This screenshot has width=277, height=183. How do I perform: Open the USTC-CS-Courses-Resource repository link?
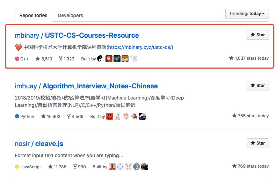[92, 35]
